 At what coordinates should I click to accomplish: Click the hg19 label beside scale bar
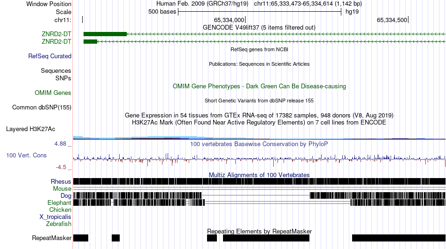coord(352,12)
